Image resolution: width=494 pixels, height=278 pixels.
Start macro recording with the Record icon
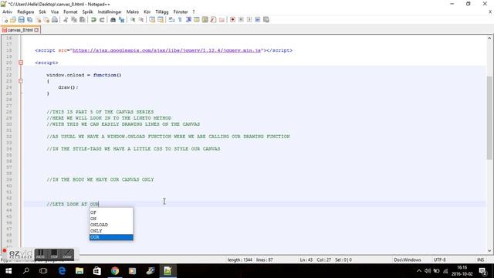click(232, 19)
